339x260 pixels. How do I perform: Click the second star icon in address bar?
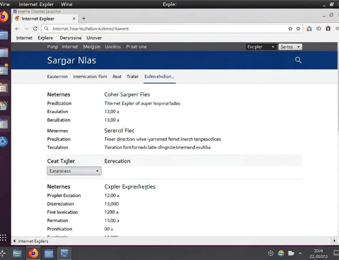pyautogui.click(x=298, y=29)
